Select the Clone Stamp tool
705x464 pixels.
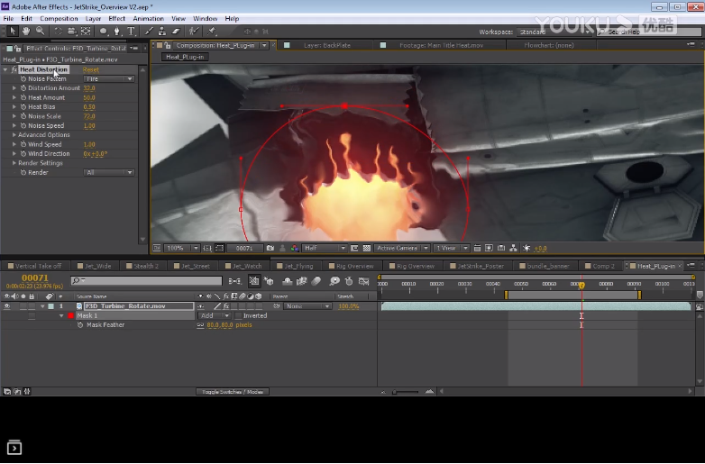click(162, 32)
